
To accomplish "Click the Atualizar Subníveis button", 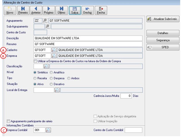I will (x=163, y=19).
